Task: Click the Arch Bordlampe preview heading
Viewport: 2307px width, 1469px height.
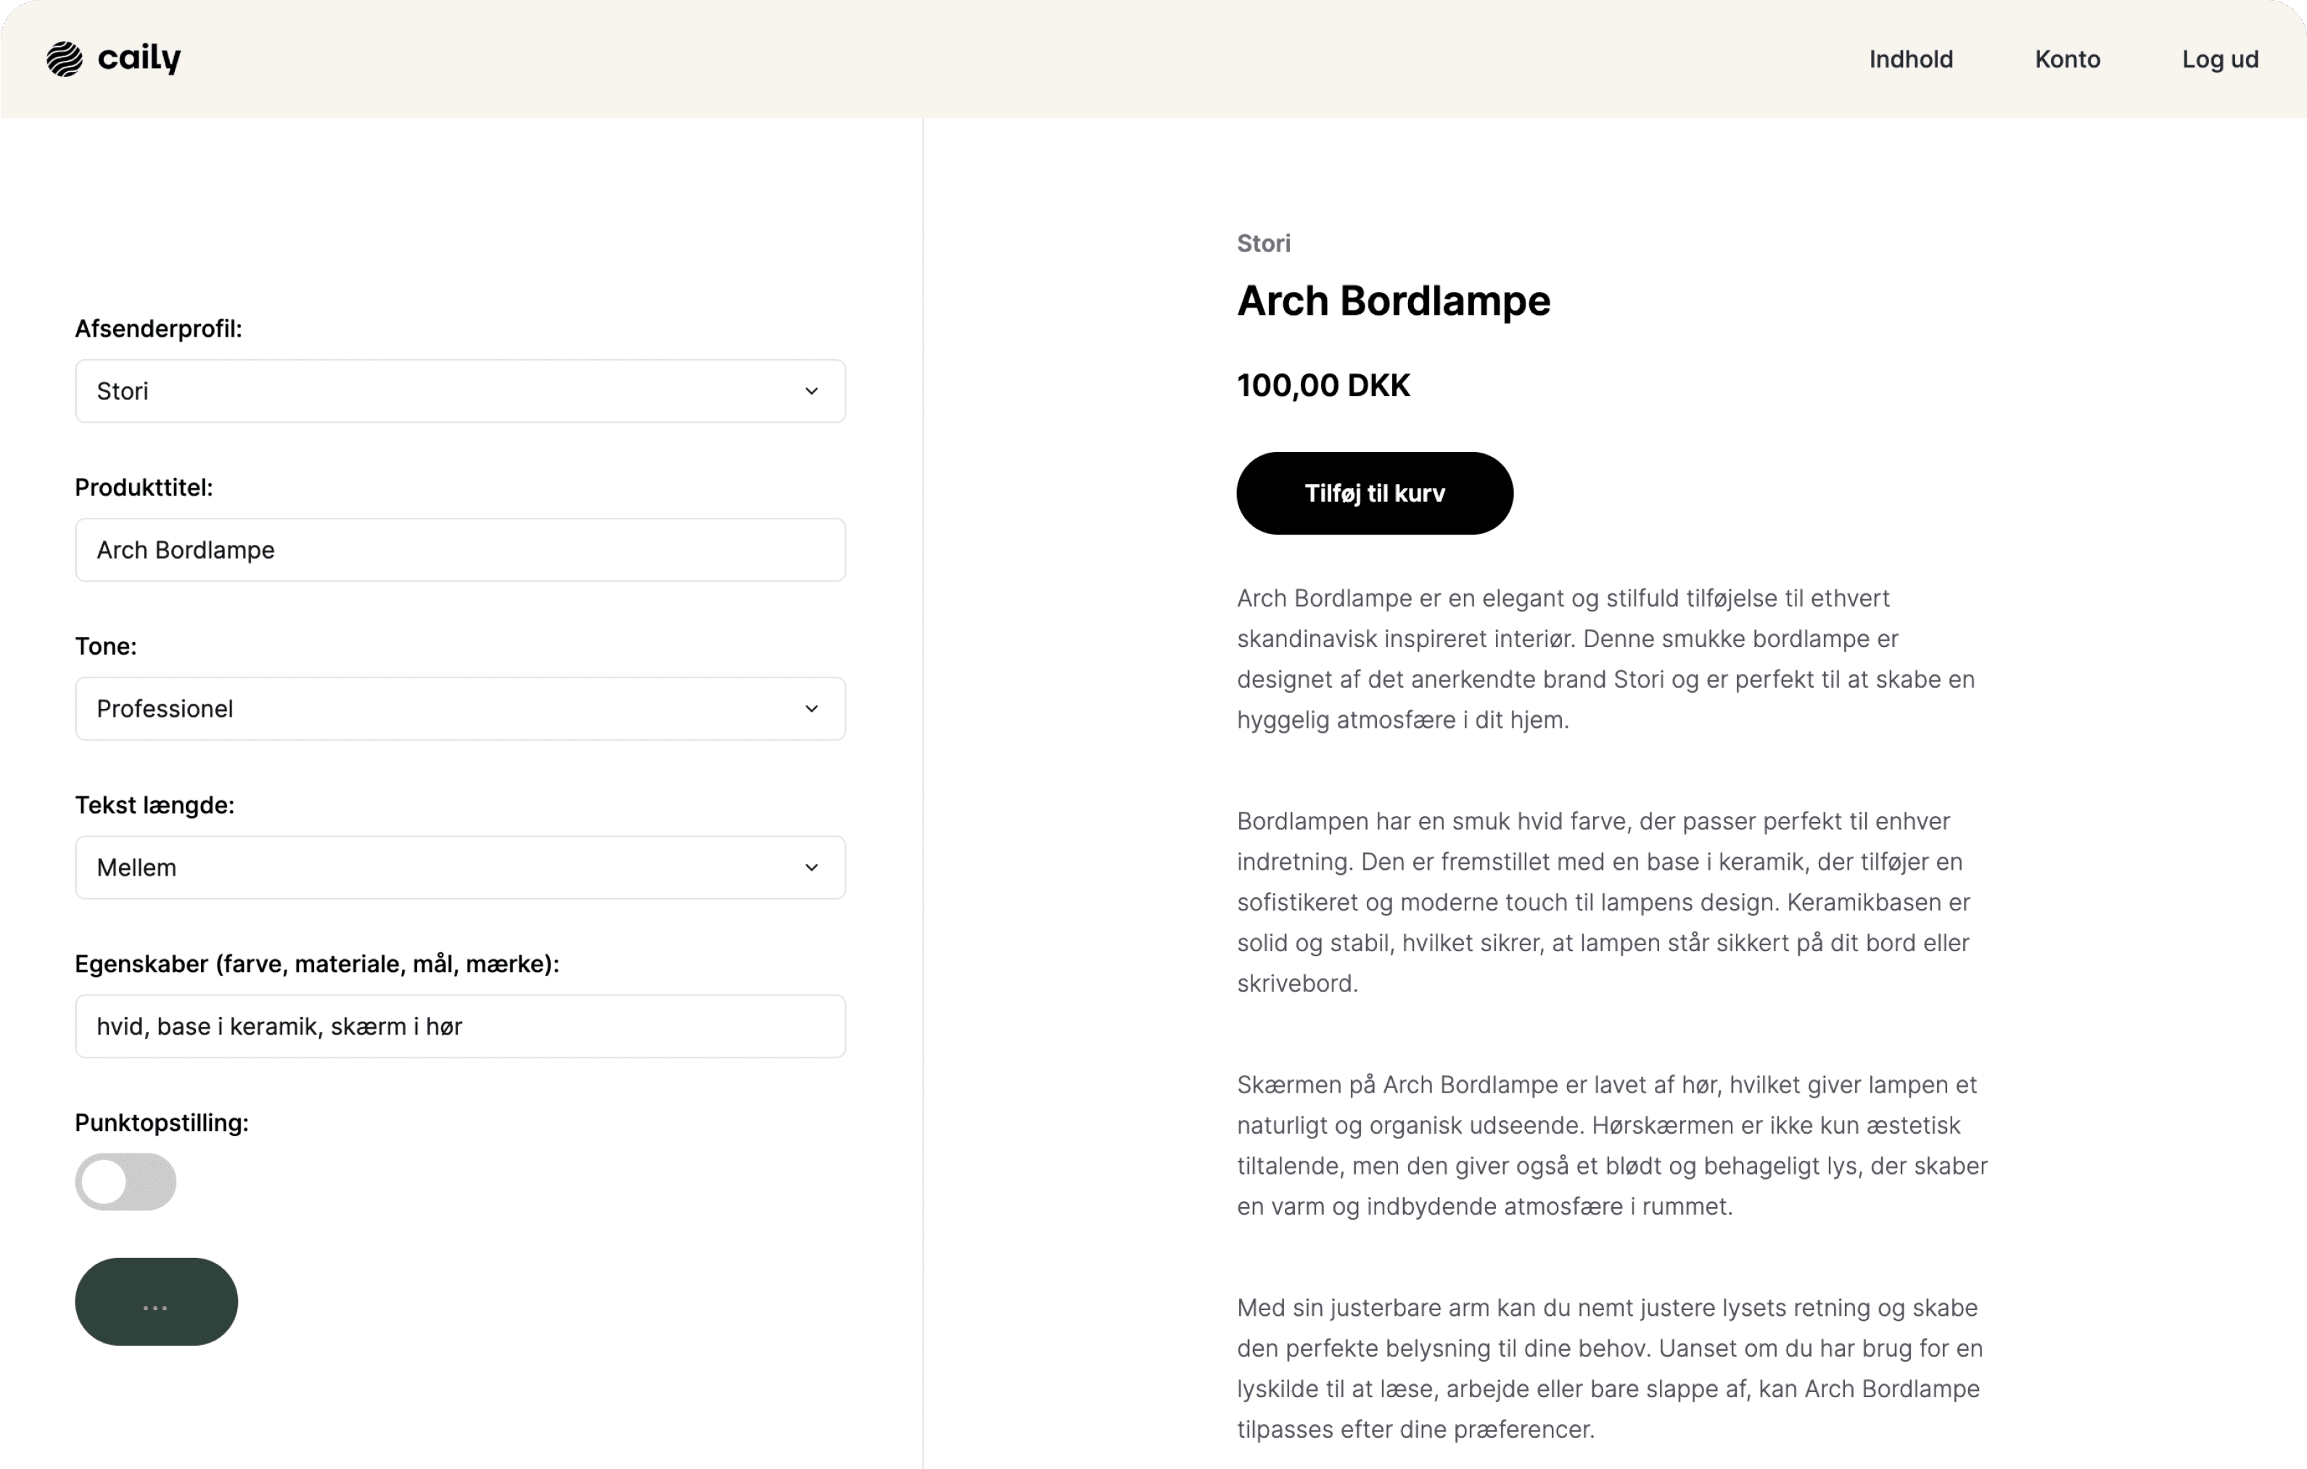Action: (1393, 301)
